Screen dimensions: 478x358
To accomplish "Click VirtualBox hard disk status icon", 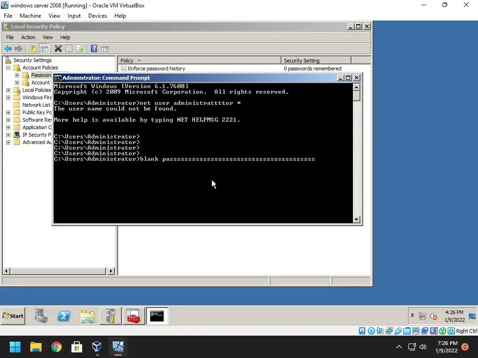I will tap(362, 331).
